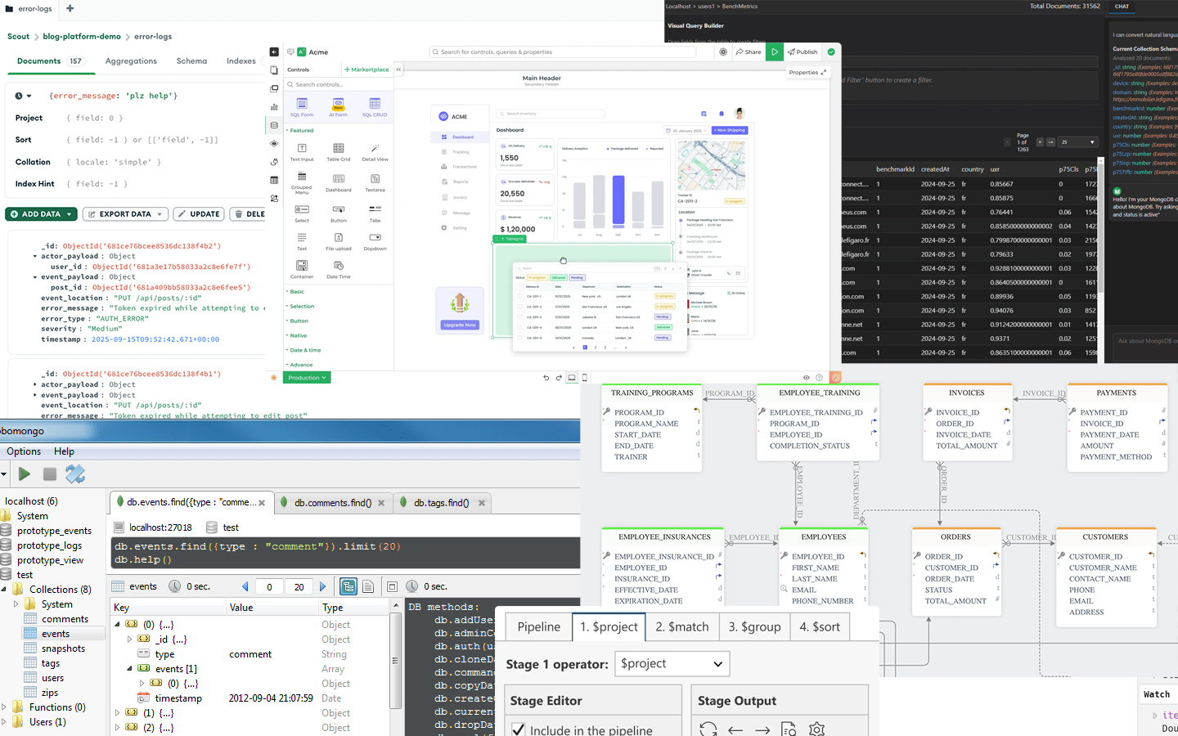
Task: Open new tab with plus next to error-logs
Action: [70, 8]
